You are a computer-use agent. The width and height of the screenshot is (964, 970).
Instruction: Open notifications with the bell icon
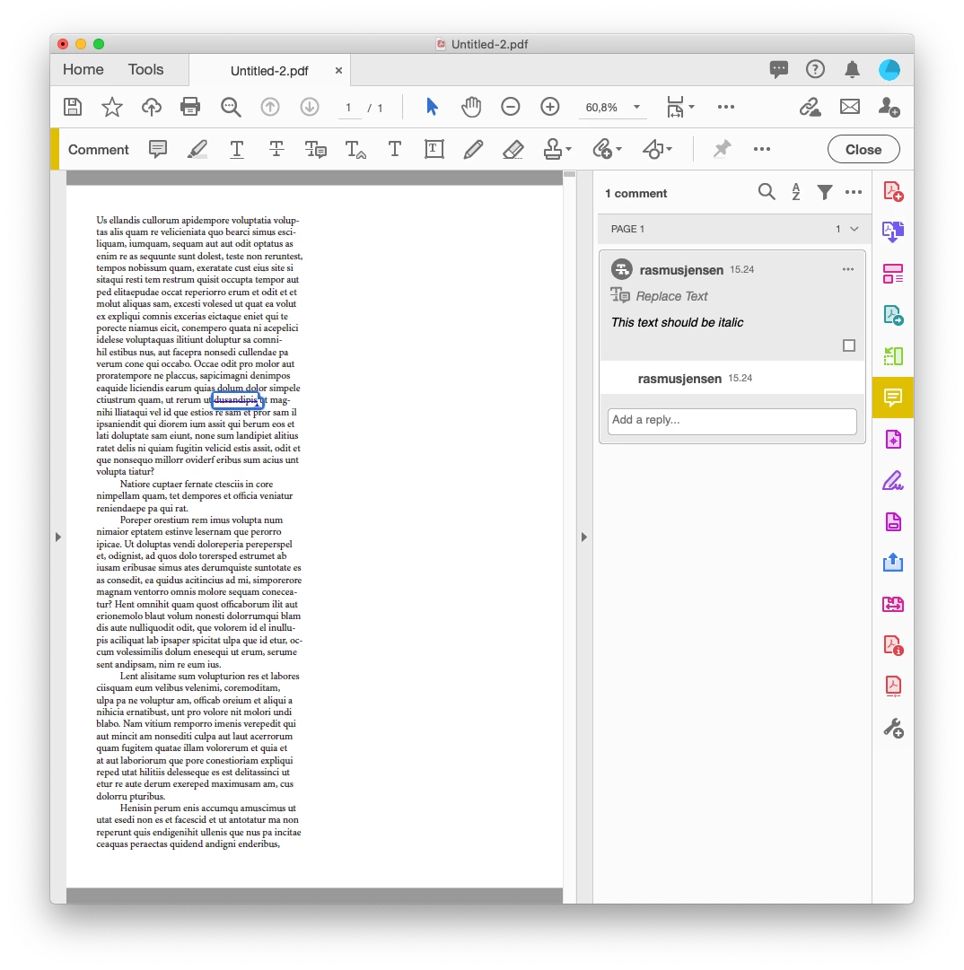point(852,69)
